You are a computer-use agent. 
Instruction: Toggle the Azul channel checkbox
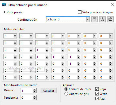97,99
